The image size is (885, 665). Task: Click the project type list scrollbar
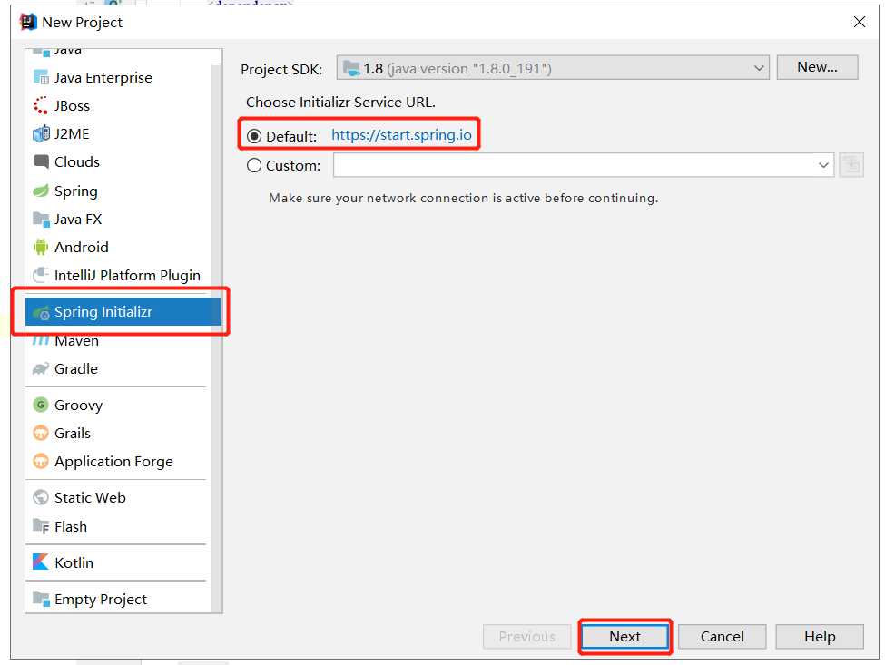point(217,338)
